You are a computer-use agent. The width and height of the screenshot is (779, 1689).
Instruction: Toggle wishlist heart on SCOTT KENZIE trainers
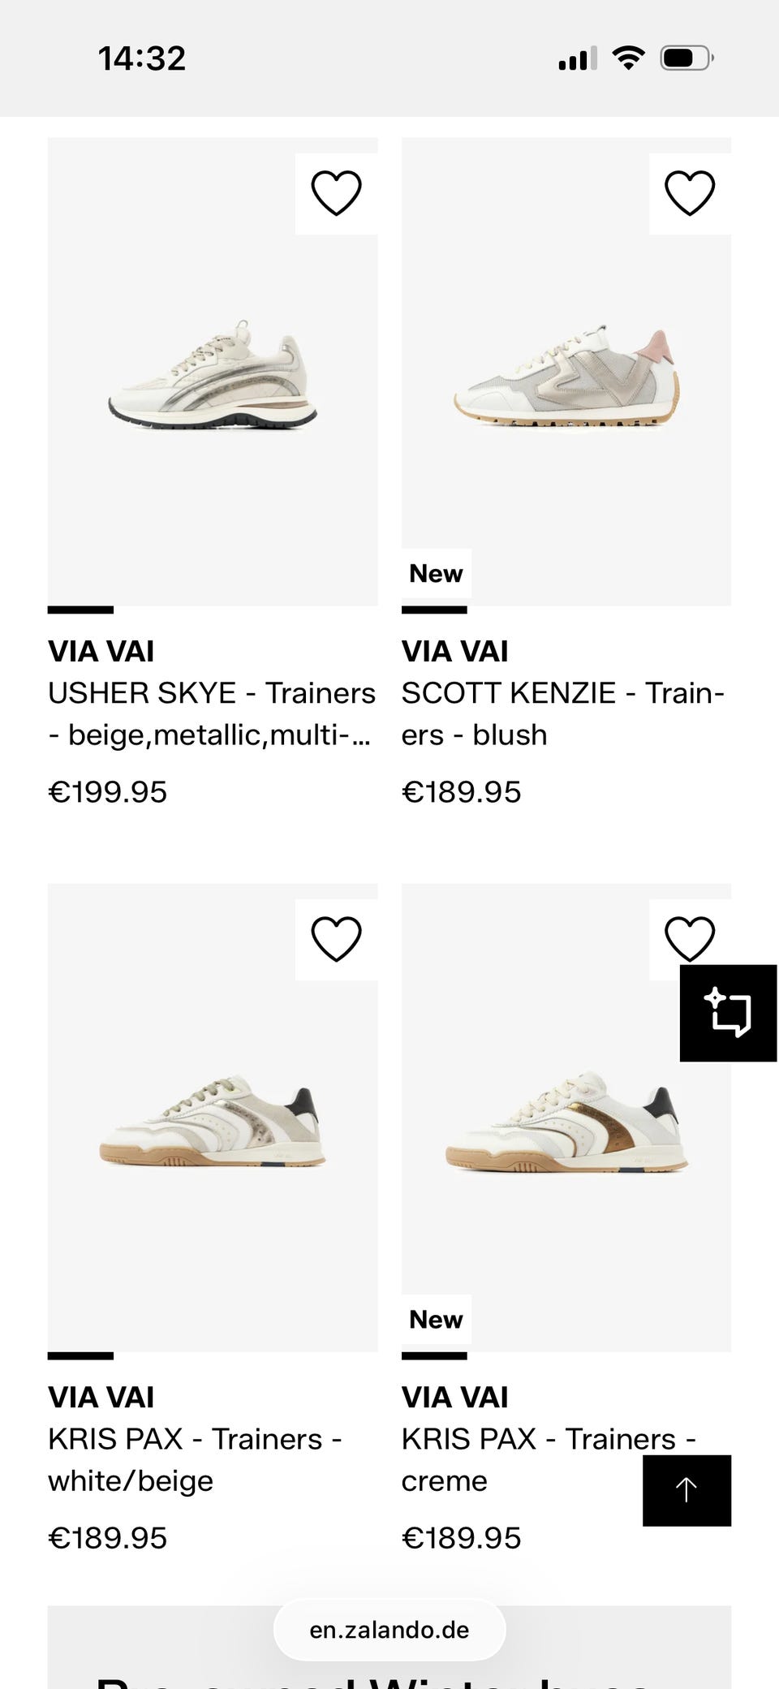pyautogui.click(x=690, y=193)
